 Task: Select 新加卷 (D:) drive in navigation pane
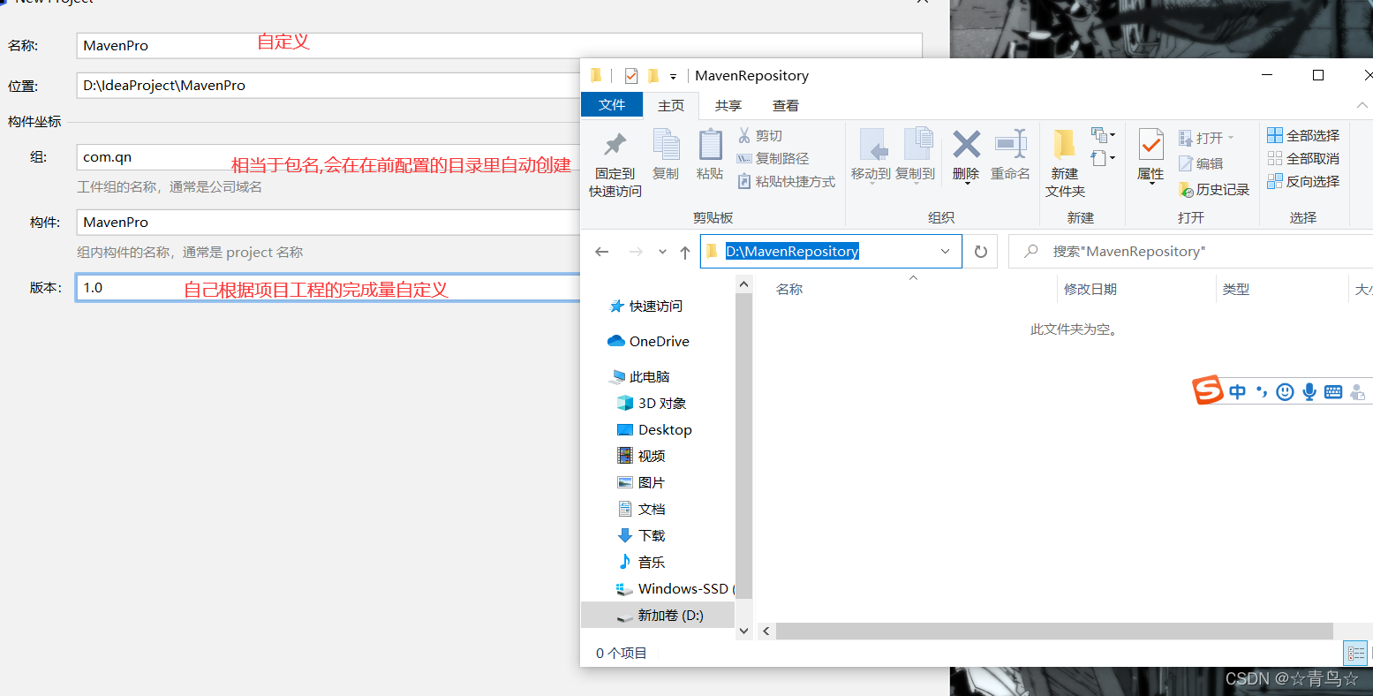coord(658,616)
